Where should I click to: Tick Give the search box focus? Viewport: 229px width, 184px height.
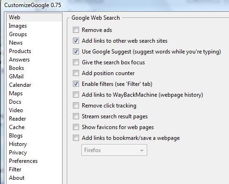point(76,62)
